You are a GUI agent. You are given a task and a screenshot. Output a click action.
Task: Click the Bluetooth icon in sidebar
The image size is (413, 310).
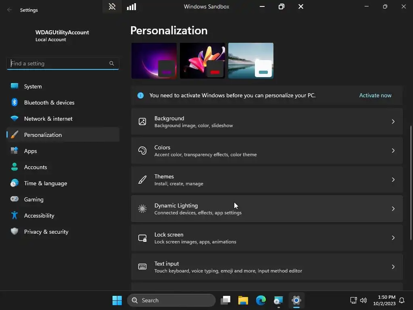[15, 102]
